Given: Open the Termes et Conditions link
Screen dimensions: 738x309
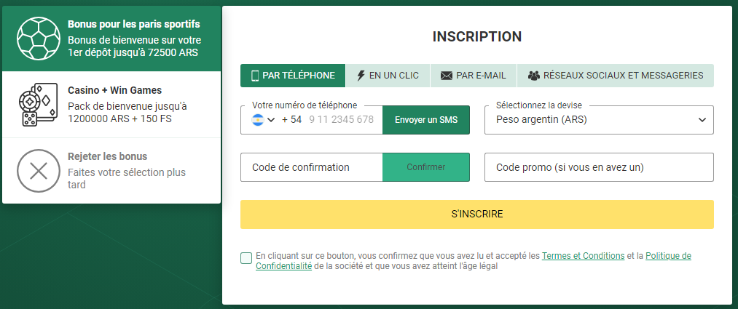Looking at the screenshot, I should point(583,256).
